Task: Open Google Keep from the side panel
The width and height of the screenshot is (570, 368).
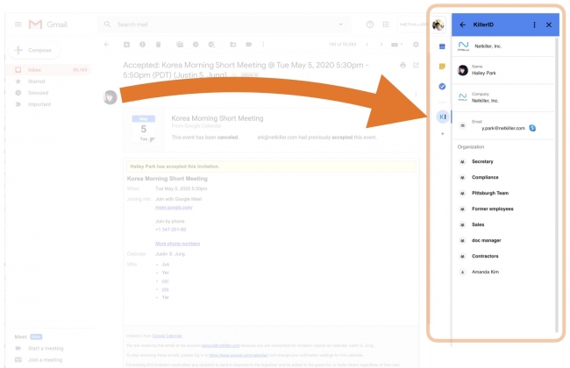Action: (442, 66)
